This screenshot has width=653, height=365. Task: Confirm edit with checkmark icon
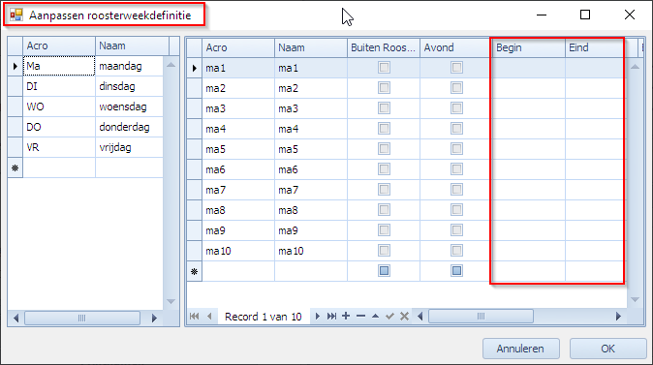[x=389, y=317]
